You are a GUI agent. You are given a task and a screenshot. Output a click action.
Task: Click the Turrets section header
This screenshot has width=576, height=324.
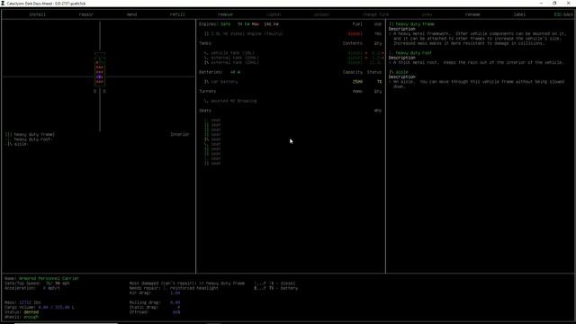(208, 91)
